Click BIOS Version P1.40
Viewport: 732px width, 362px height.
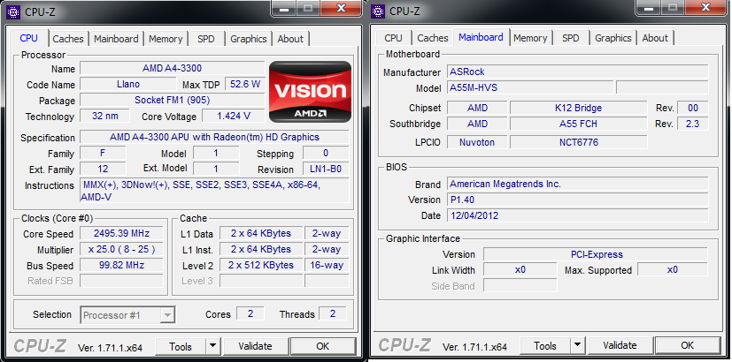point(577,200)
